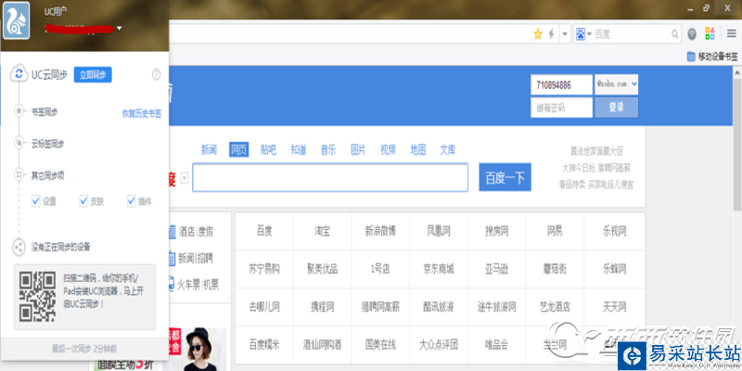Image resolution: width=742 pixels, height=371 pixels.
Task: Select the 知道 search tab
Action: click(298, 150)
